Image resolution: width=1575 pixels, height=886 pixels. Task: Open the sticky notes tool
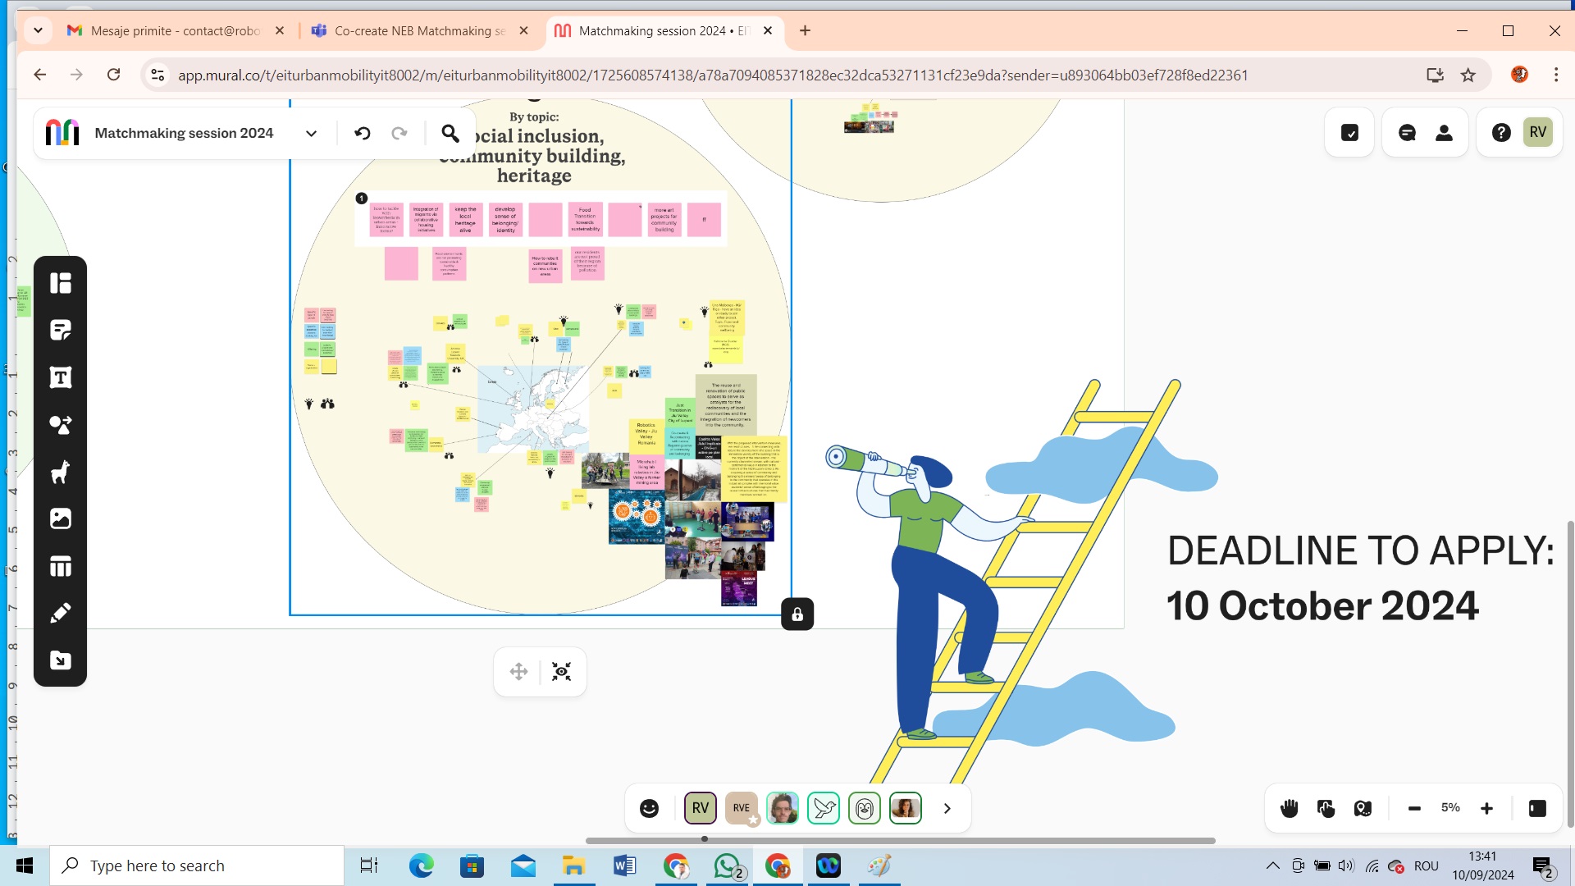pos(60,330)
